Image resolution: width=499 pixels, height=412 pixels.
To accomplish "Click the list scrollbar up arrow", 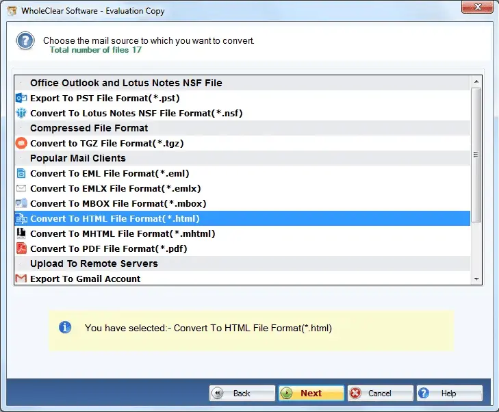I will tap(476, 81).
